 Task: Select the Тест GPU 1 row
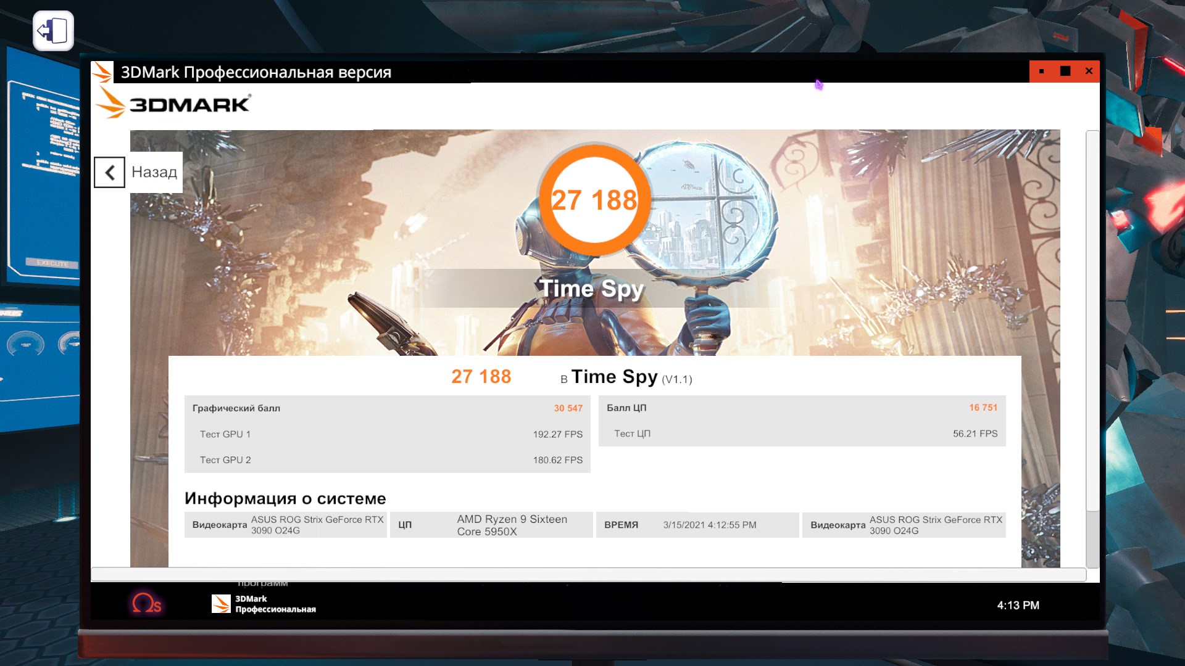387,434
